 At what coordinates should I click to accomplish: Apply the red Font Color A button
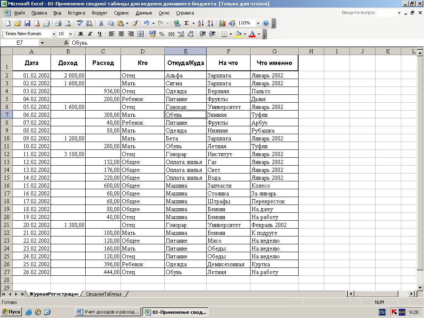tap(252, 34)
